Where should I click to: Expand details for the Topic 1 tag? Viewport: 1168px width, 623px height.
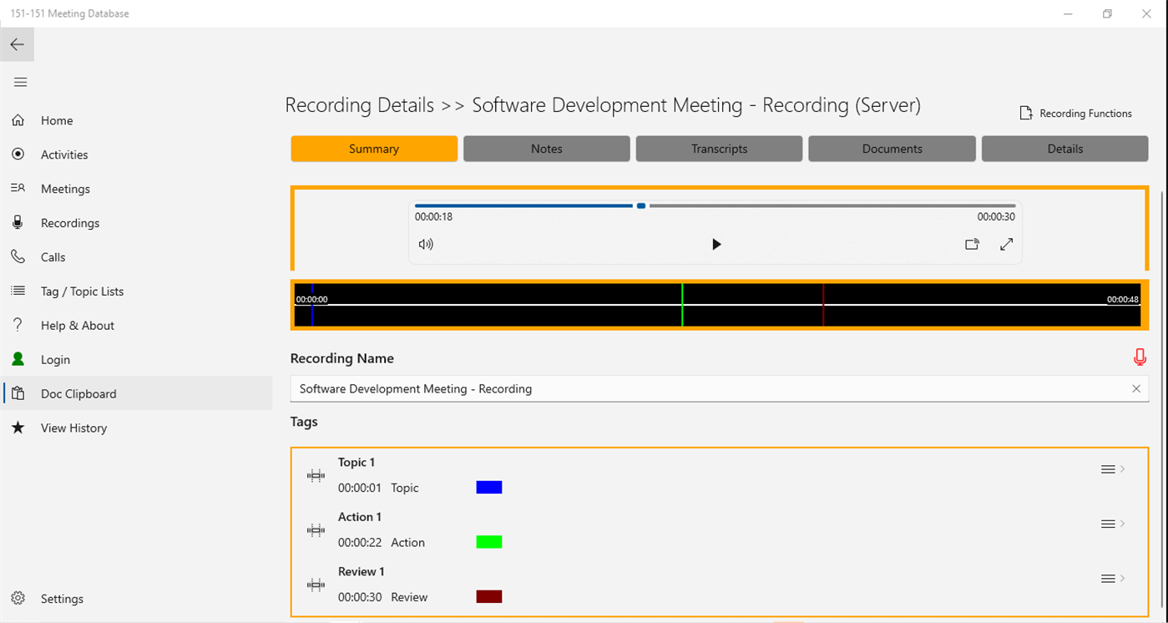pyautogui.click(x=1123, y=469)
